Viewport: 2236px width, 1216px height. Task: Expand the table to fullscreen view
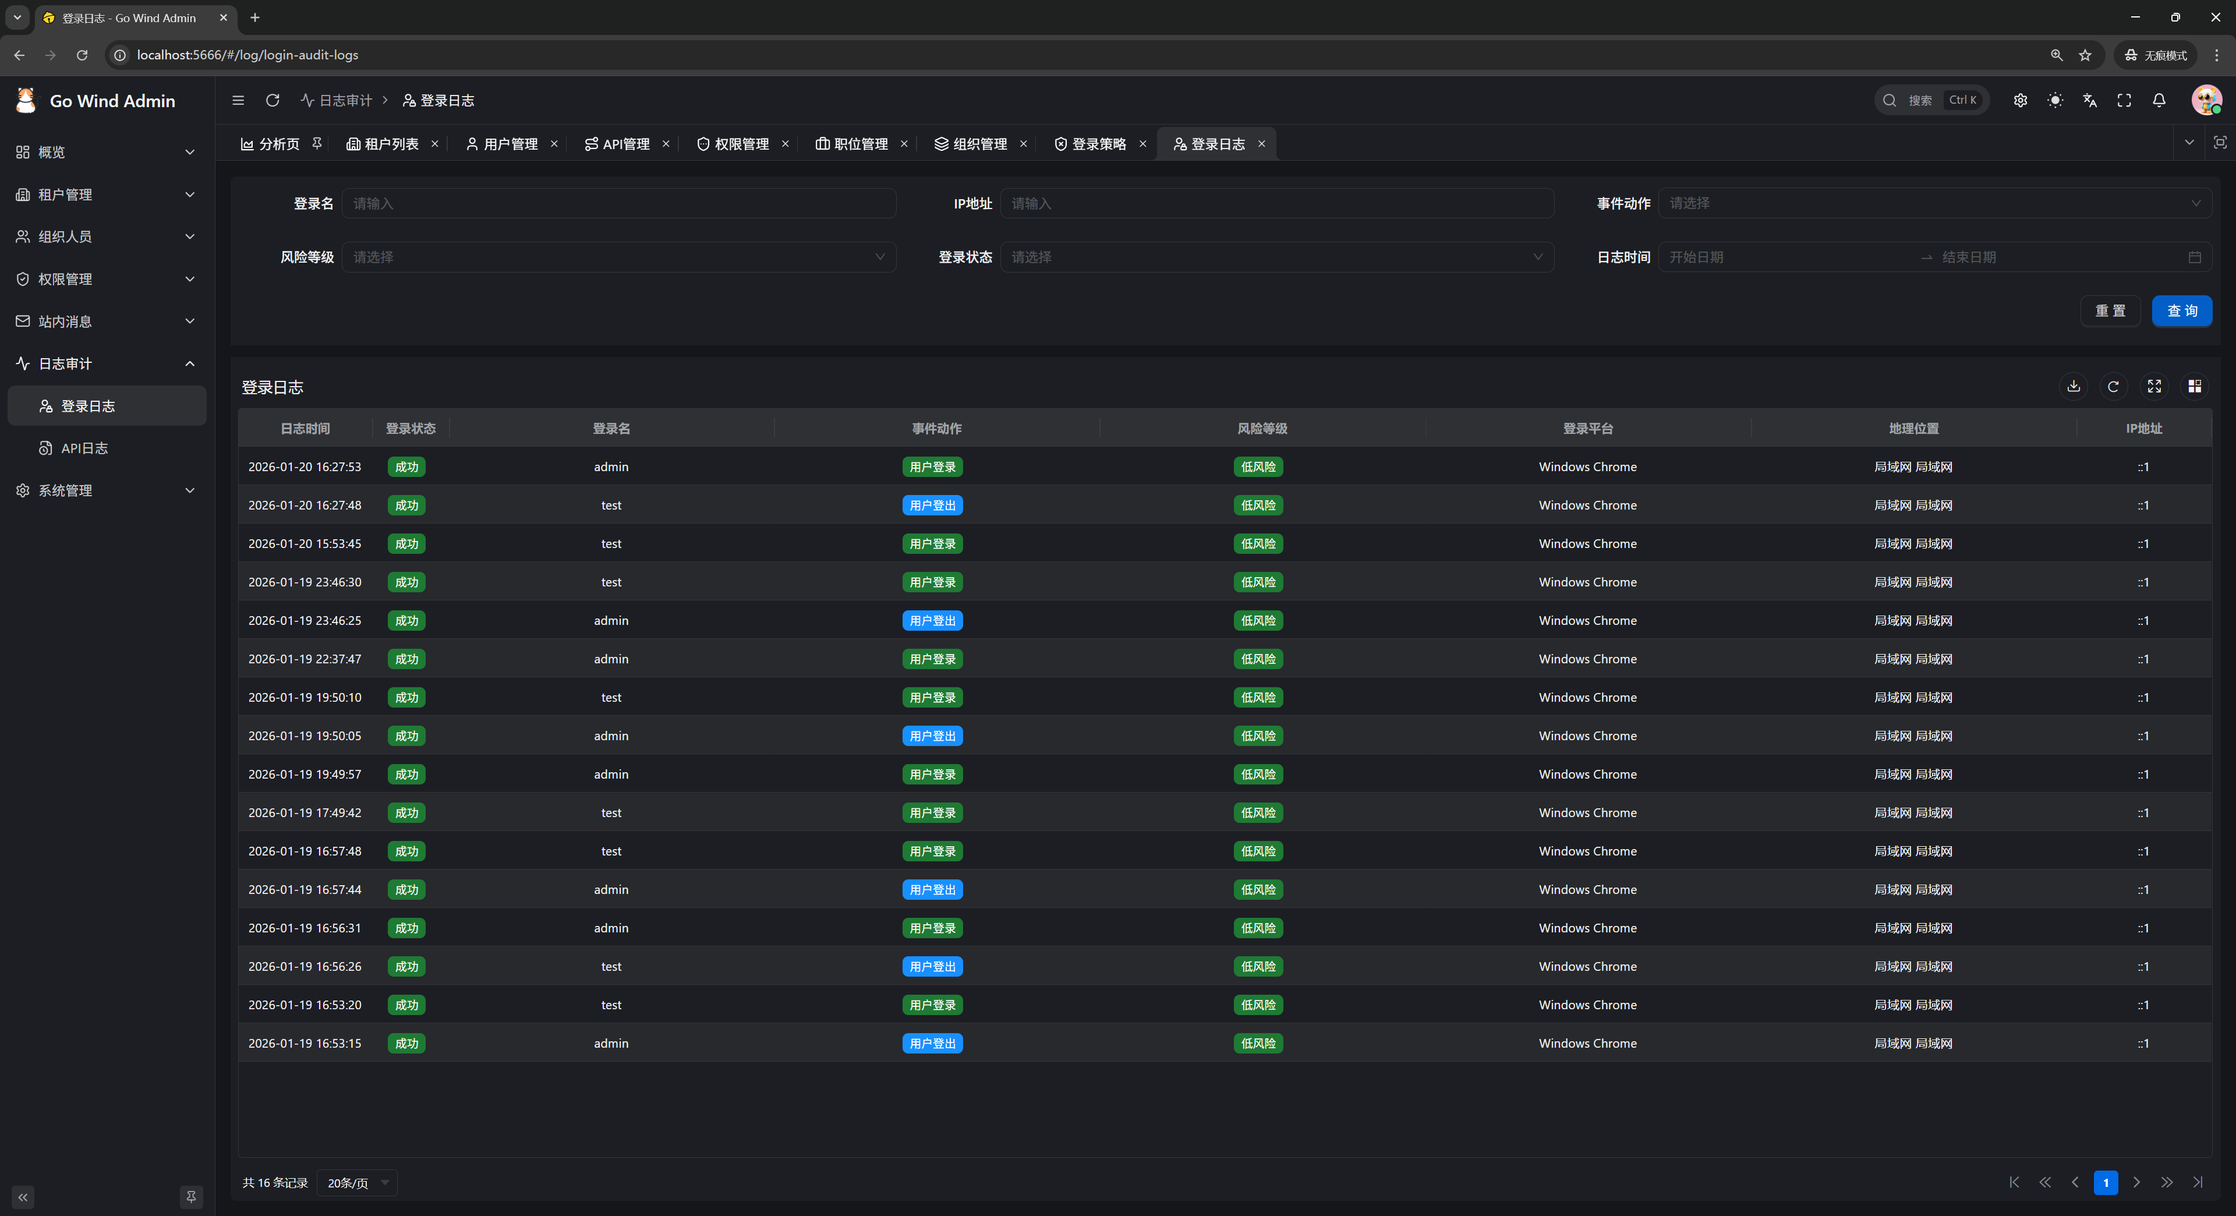(2153, 386)
